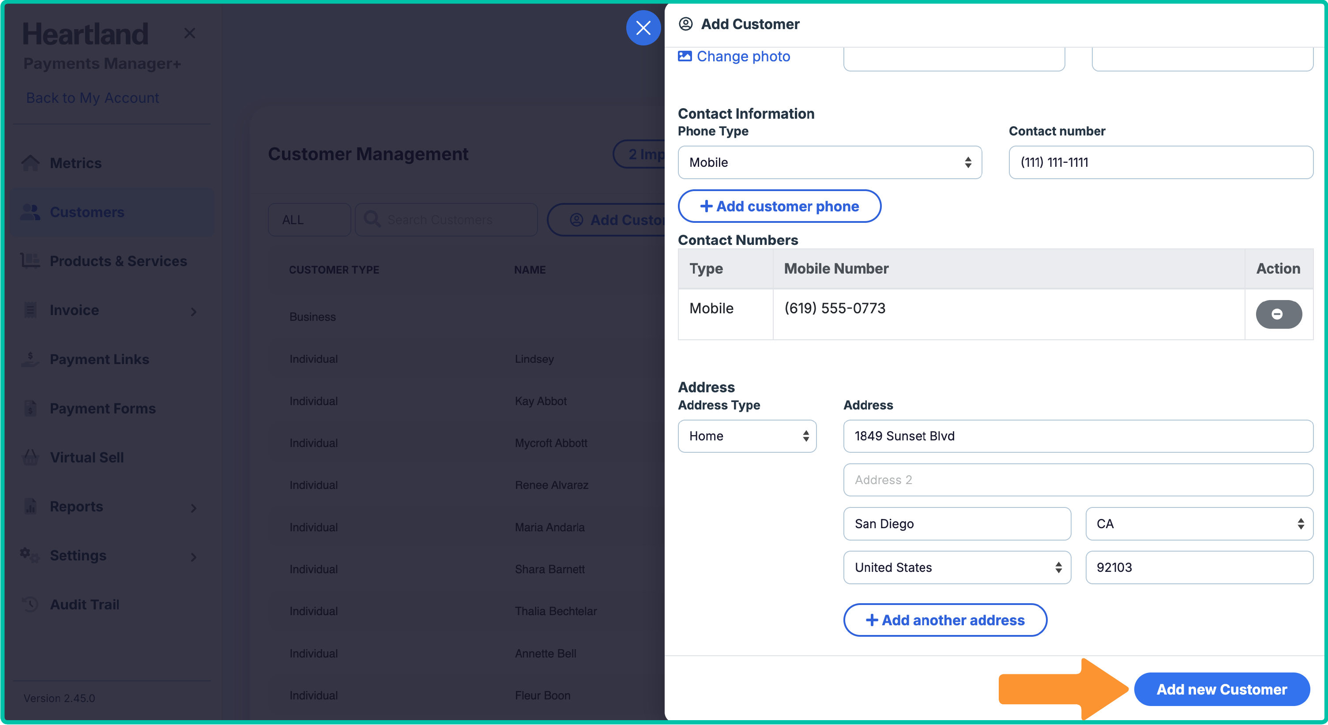Open the Metrics menu item
The width and height of the screenshot is (1328, 725).
(111, 163)
